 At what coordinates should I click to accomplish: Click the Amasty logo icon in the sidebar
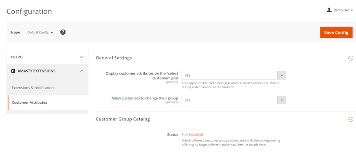point(13,71)
